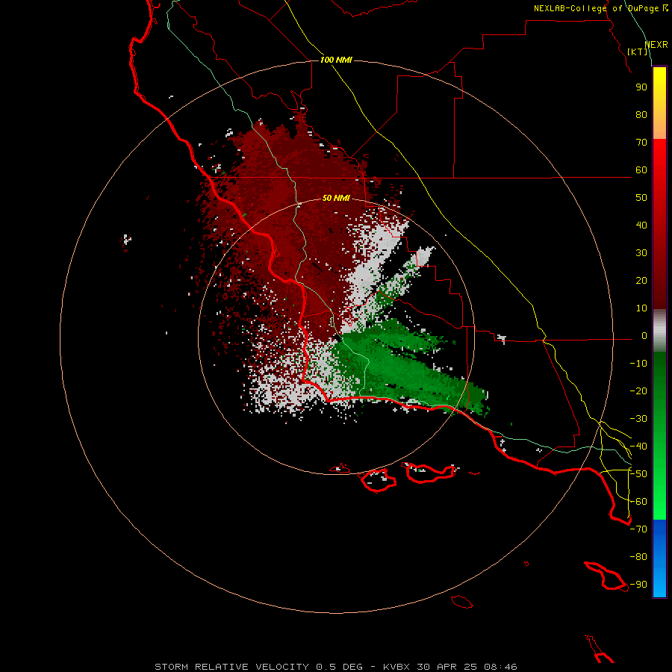The image size is (672, 672).
Task: Click the -20 value on the velocity scale
Action: click(638, 391)
